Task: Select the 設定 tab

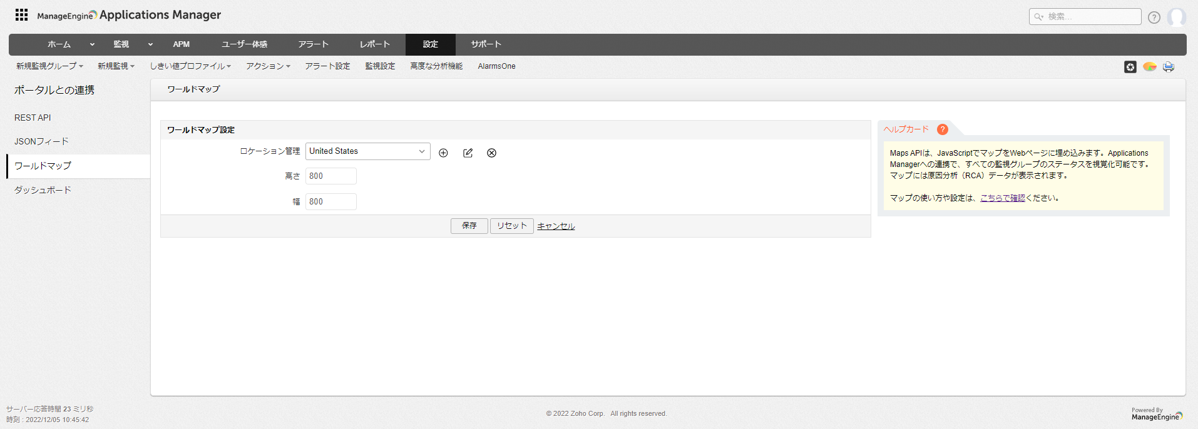Action: (x=431, y=44)
